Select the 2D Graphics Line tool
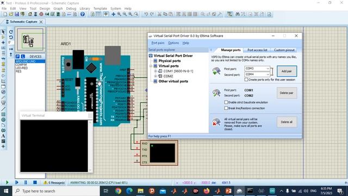The image size is (348, 196). 3,109
